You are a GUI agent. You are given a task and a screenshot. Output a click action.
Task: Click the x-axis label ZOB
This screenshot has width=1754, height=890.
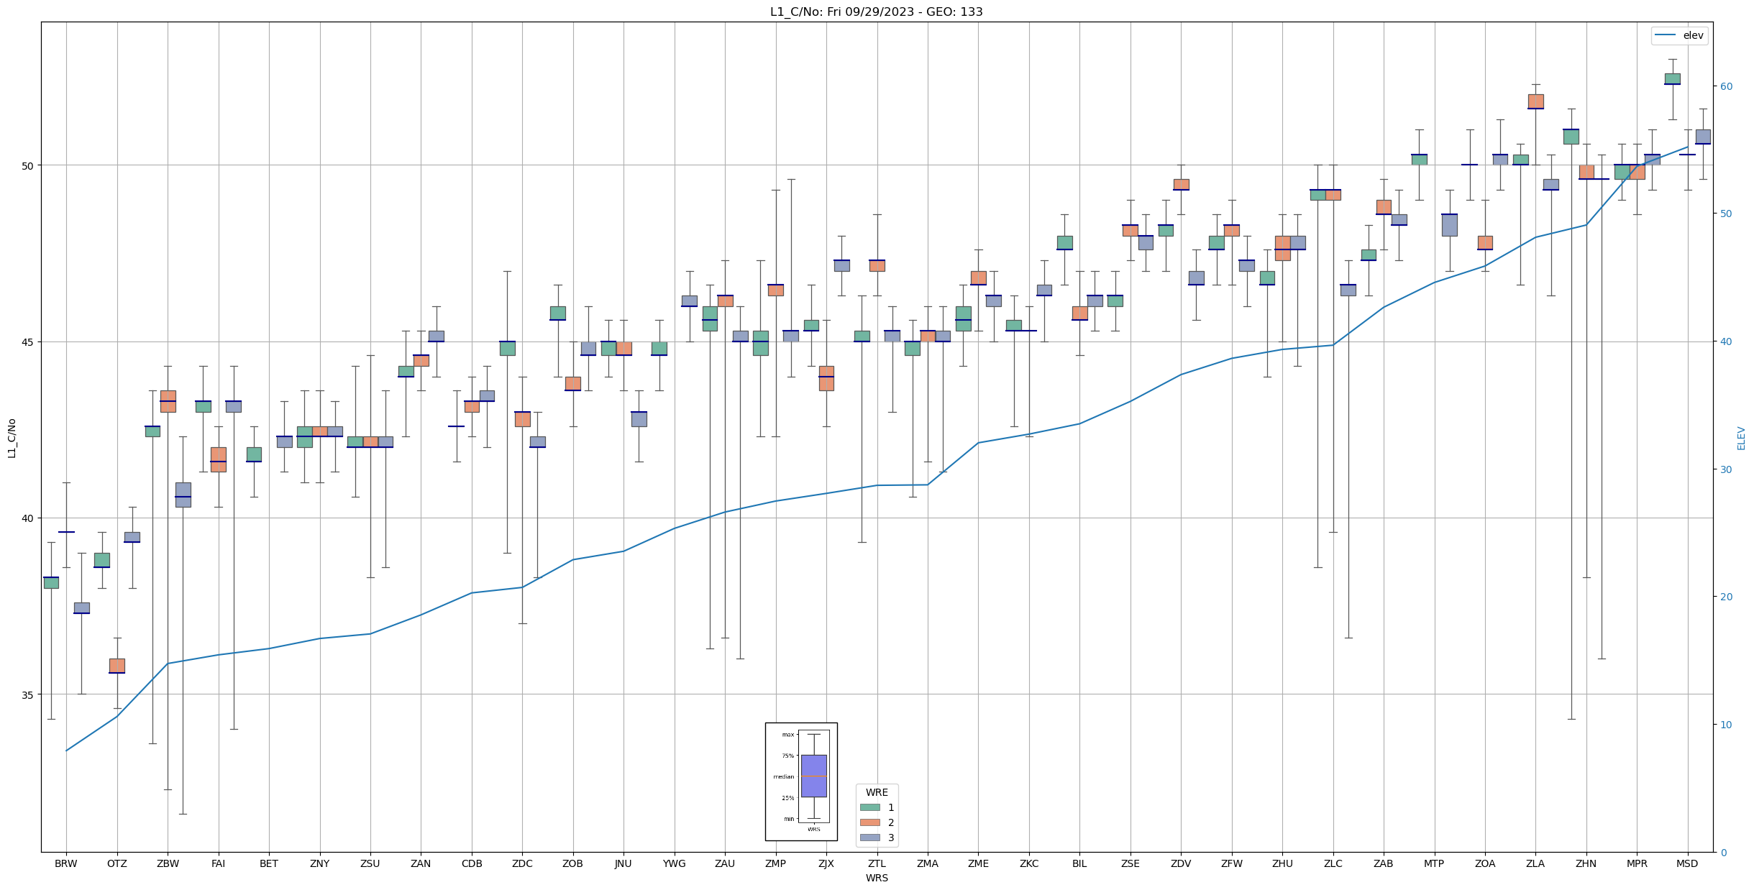click(x=572, y=863)
